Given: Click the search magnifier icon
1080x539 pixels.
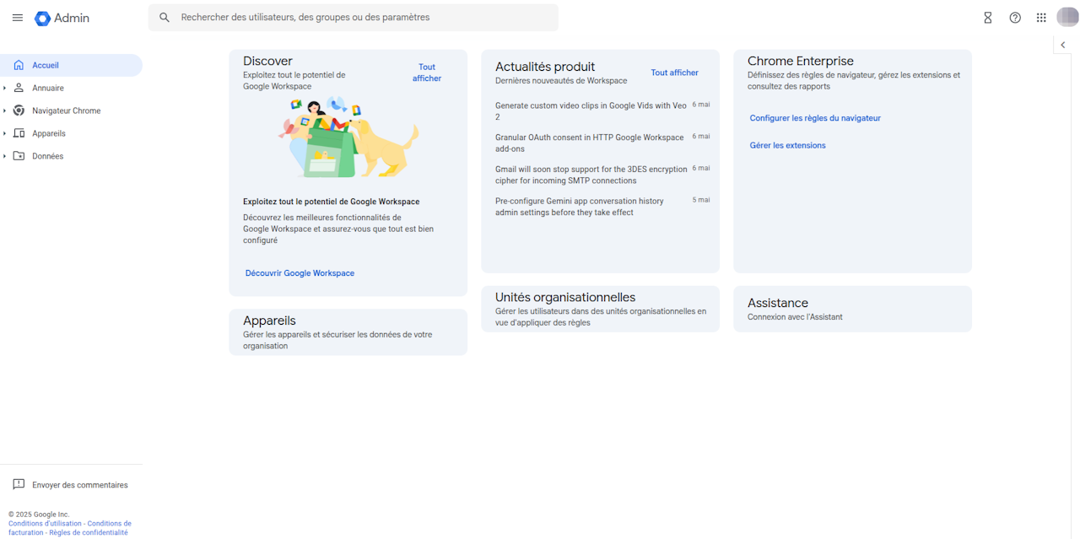Looking at the screenshot, I should tap(165, 18).
